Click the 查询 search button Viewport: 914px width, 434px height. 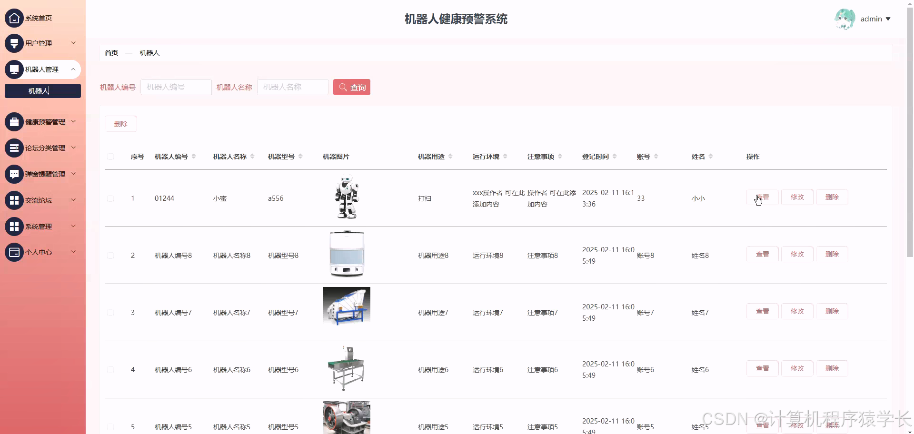point(351,87)
